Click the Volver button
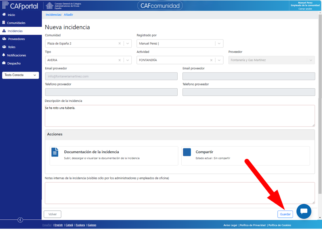This screenshot has height=231, width=322. (53, 214)
